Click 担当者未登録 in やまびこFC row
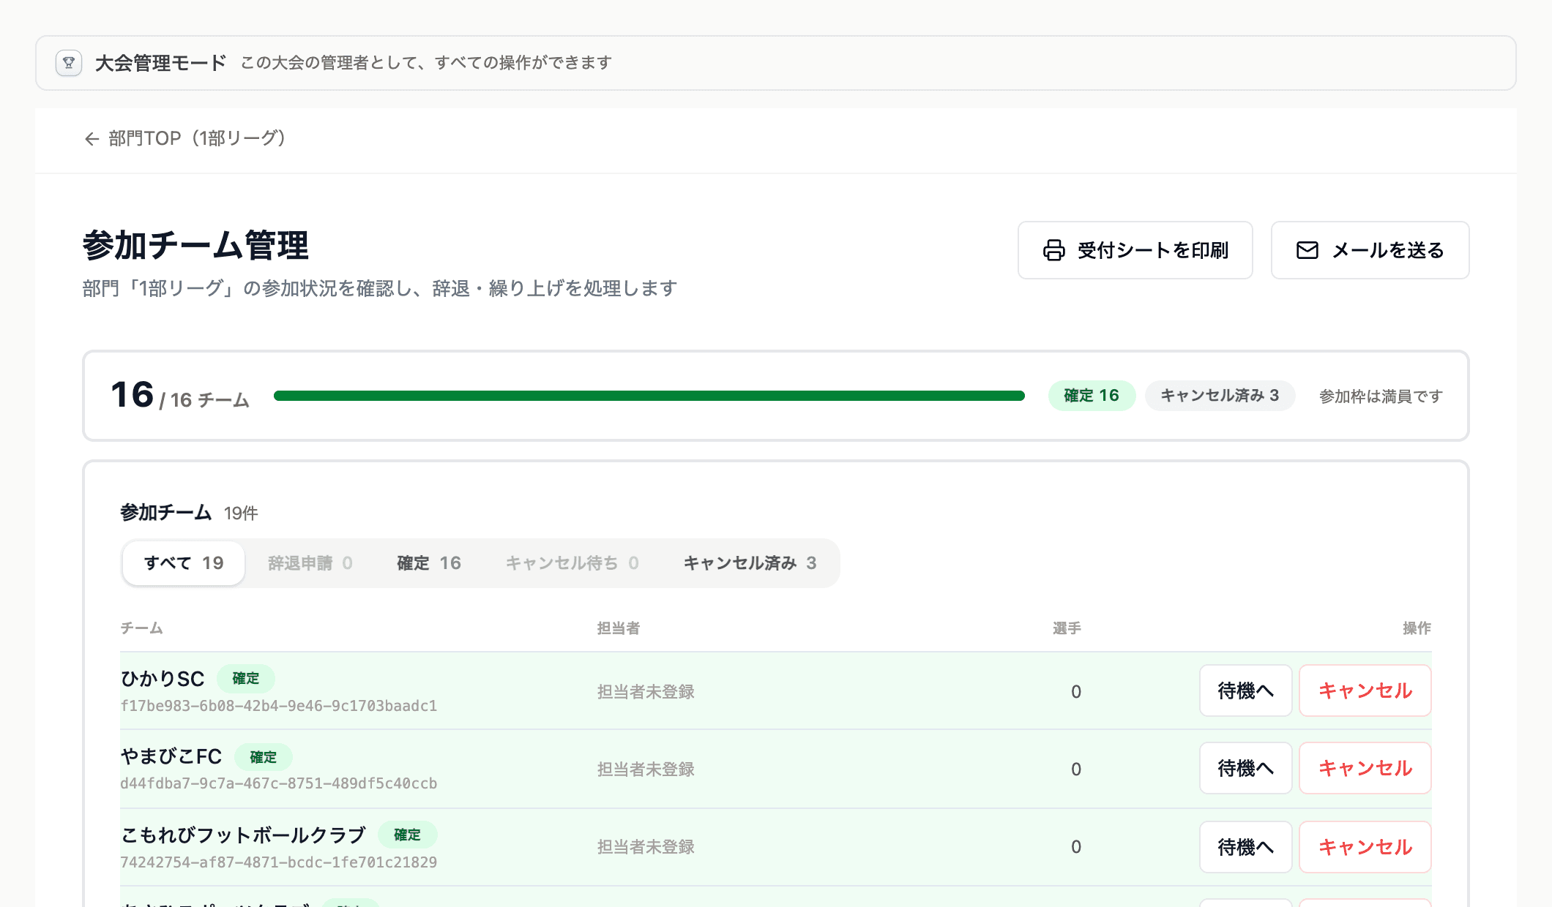 click(x=646, y=769)
